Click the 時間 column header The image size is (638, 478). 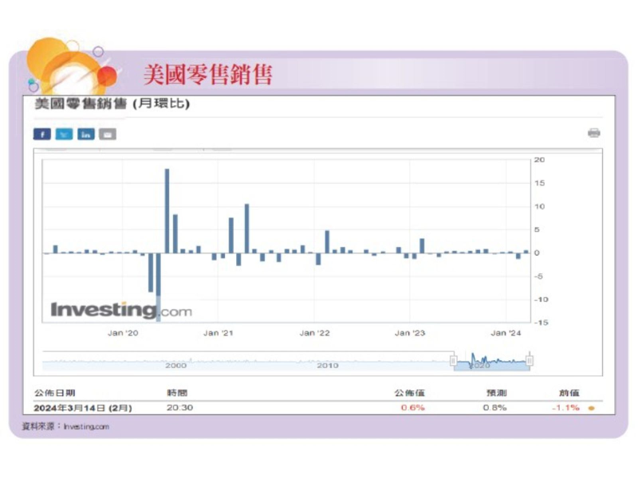coord(177,393)
